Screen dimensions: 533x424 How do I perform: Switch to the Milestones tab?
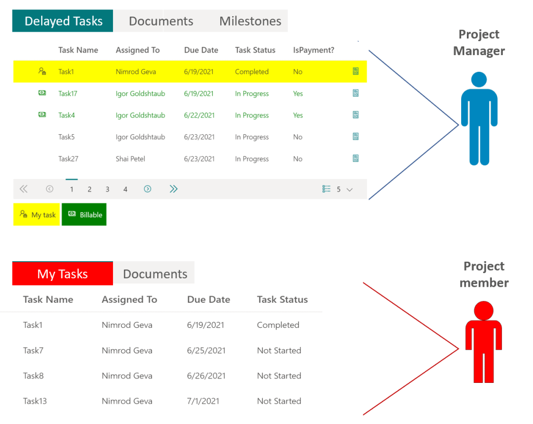point(250,21)
